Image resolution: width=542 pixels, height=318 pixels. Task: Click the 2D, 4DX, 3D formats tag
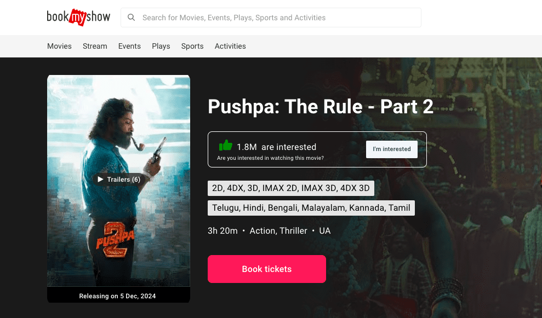[290, 188]
